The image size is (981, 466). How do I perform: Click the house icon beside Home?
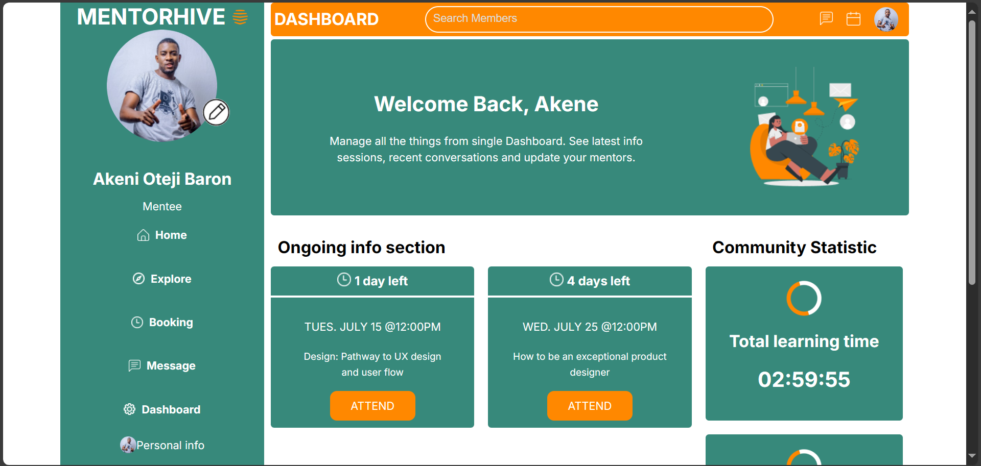click(143, 235)
